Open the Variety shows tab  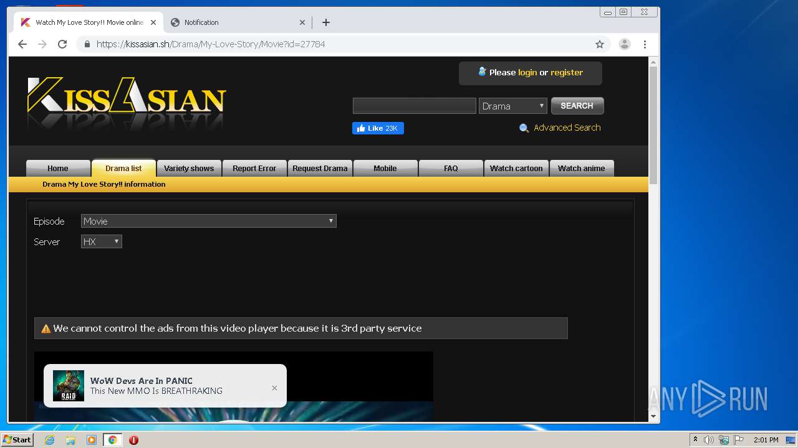189,168
